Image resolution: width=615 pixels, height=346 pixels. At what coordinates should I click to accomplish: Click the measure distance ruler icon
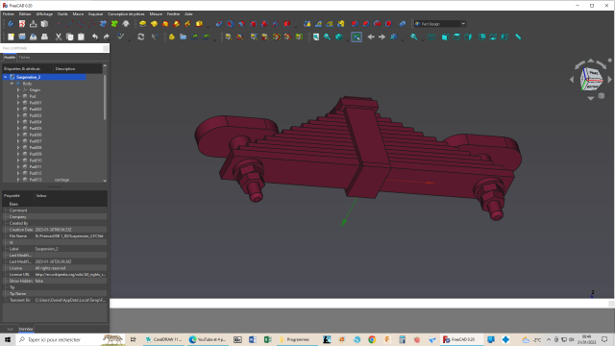pyautogui.click(x=518, y=37)
